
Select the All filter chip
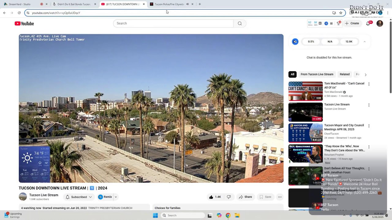[x=292, y=74]
